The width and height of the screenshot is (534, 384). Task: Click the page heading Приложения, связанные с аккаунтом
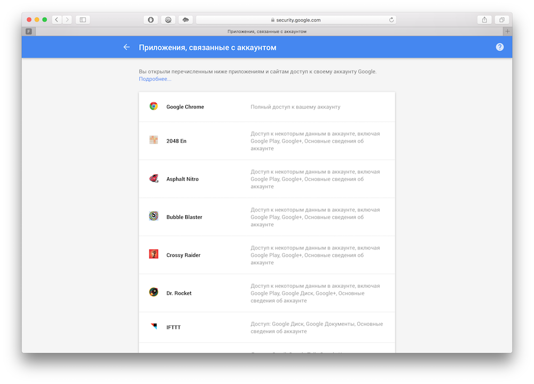[207, 48]
